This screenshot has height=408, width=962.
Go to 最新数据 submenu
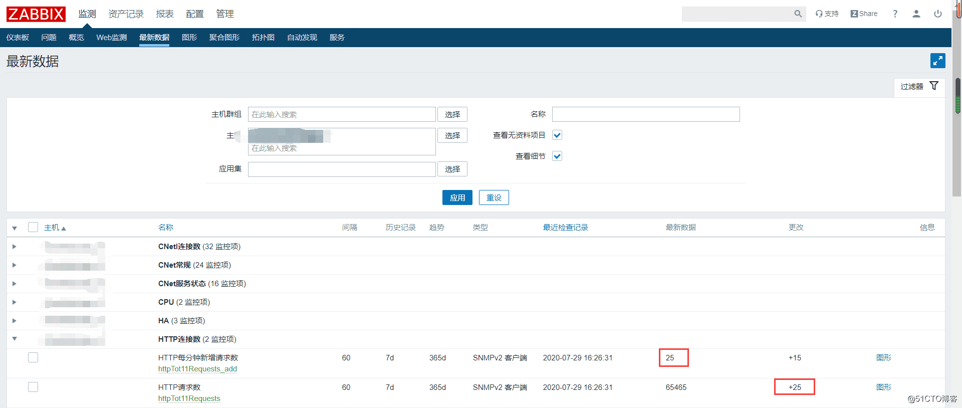pyautogui.click(x=154, y=38)
